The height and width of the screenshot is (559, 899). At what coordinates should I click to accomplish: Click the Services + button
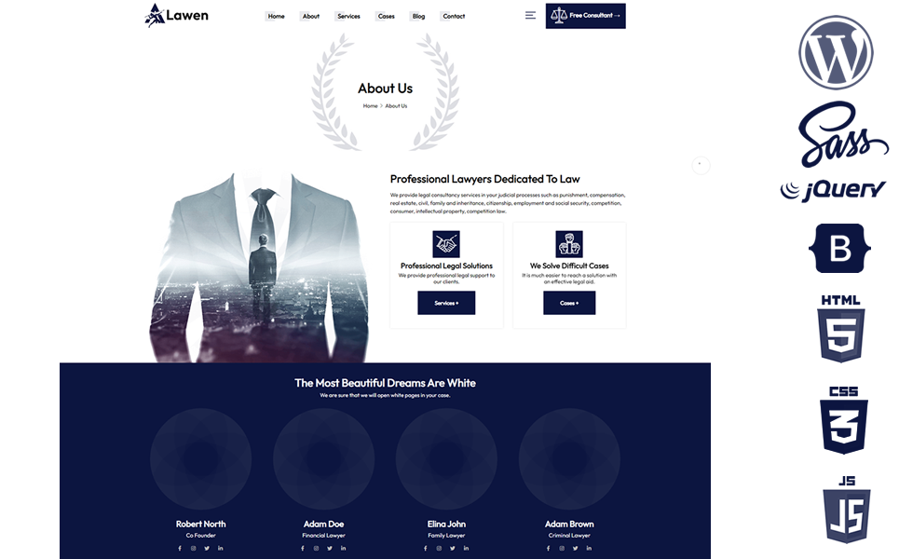click(446, 303)
